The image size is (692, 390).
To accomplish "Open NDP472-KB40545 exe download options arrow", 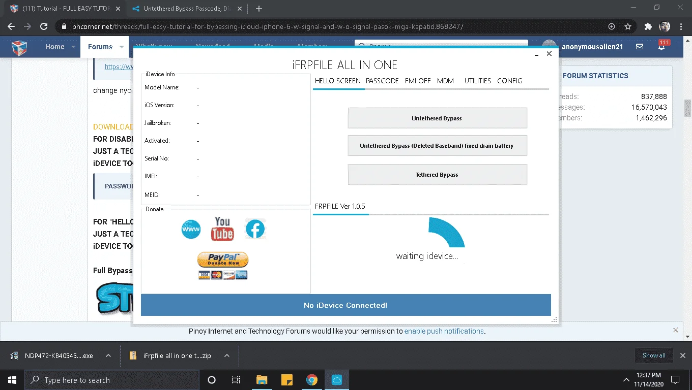I will [108, 356].
